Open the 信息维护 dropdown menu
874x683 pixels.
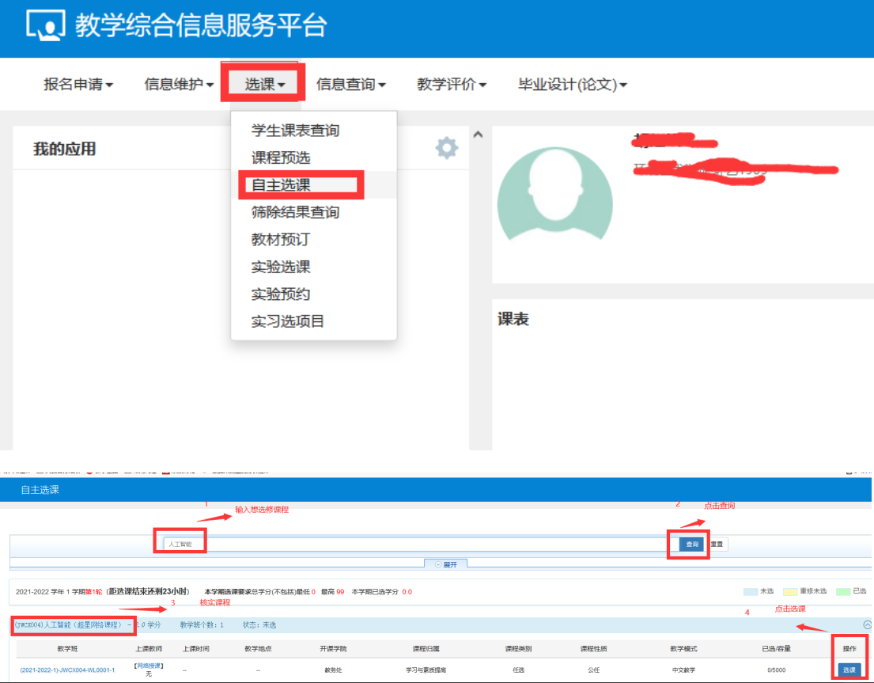(x=179, y=85)
